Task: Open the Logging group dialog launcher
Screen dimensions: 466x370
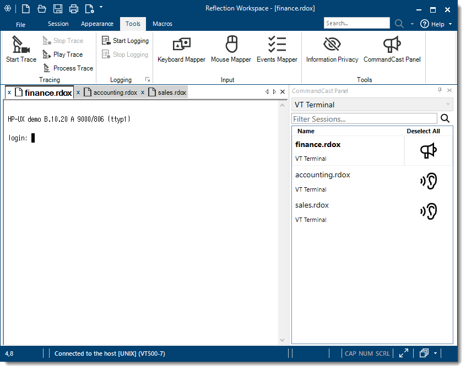Action: [x=148, y=79]
